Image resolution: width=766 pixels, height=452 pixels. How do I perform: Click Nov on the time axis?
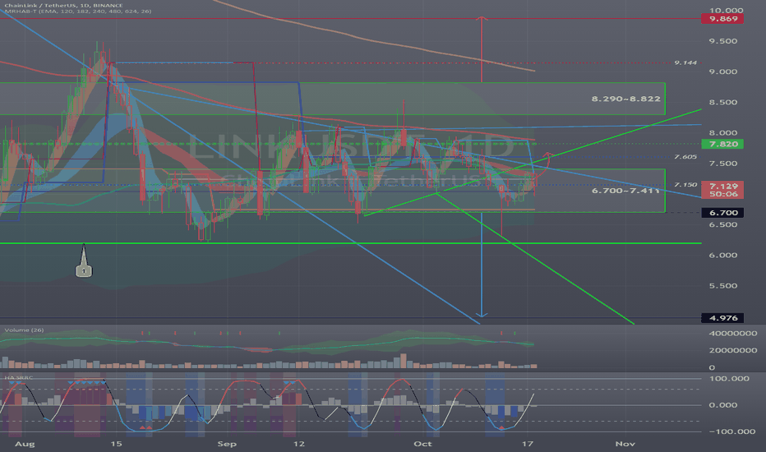point(625,444)
